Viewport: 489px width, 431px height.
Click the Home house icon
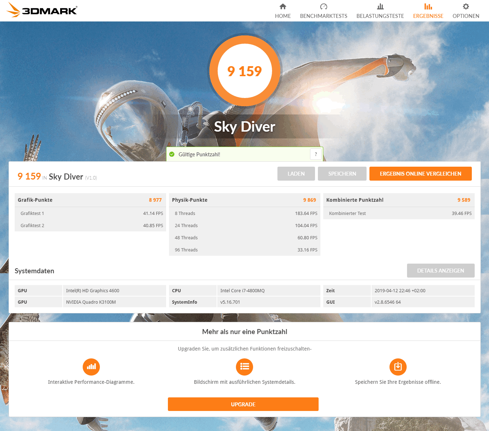tap(283, 6)
